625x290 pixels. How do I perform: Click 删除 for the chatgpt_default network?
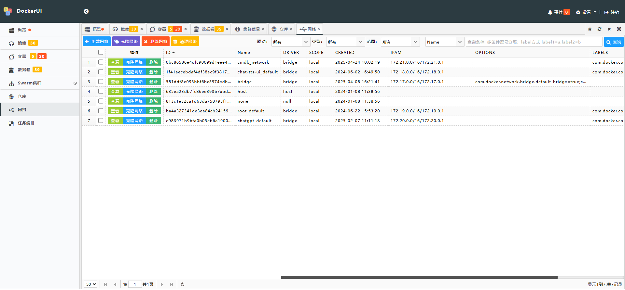[153, 121]
